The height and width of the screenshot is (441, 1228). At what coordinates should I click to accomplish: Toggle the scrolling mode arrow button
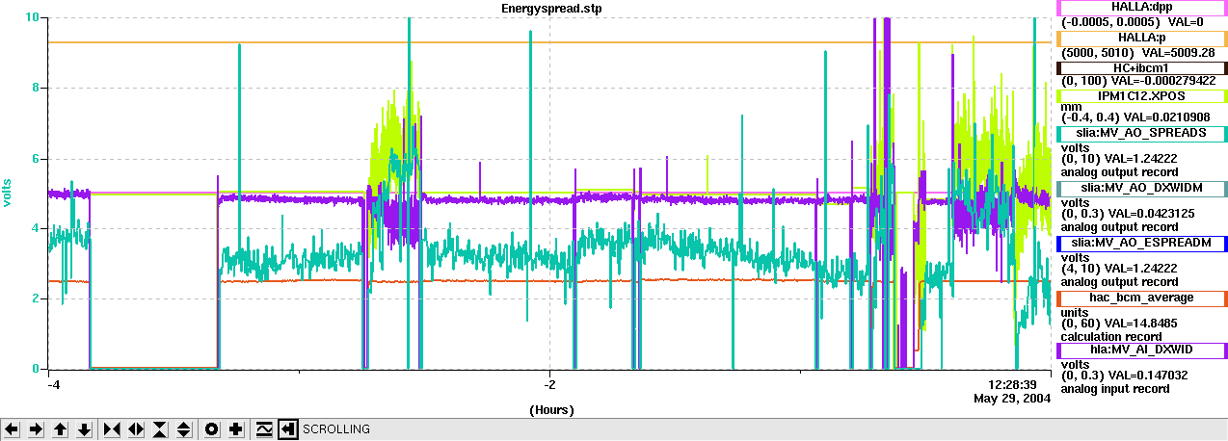point(288,429)
